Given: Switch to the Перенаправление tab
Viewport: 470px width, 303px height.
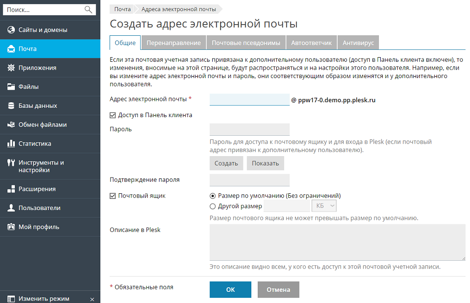Looking at the screenshot, I should click(174, 43).
